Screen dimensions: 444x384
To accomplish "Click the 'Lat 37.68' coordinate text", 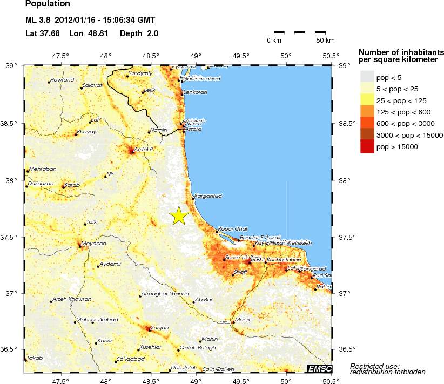I will [43, 33].
